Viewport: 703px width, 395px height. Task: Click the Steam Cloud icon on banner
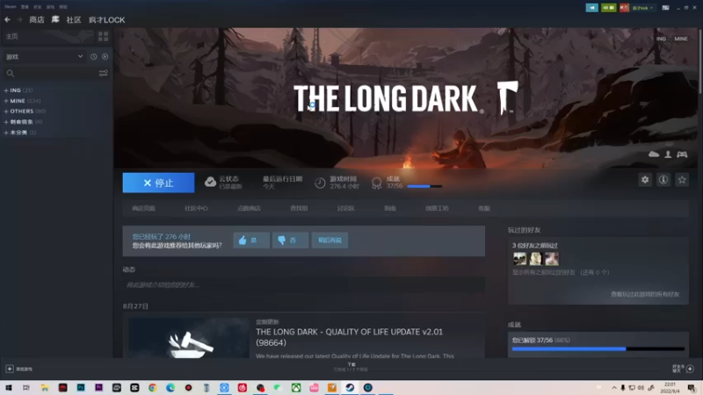point(654,154)
